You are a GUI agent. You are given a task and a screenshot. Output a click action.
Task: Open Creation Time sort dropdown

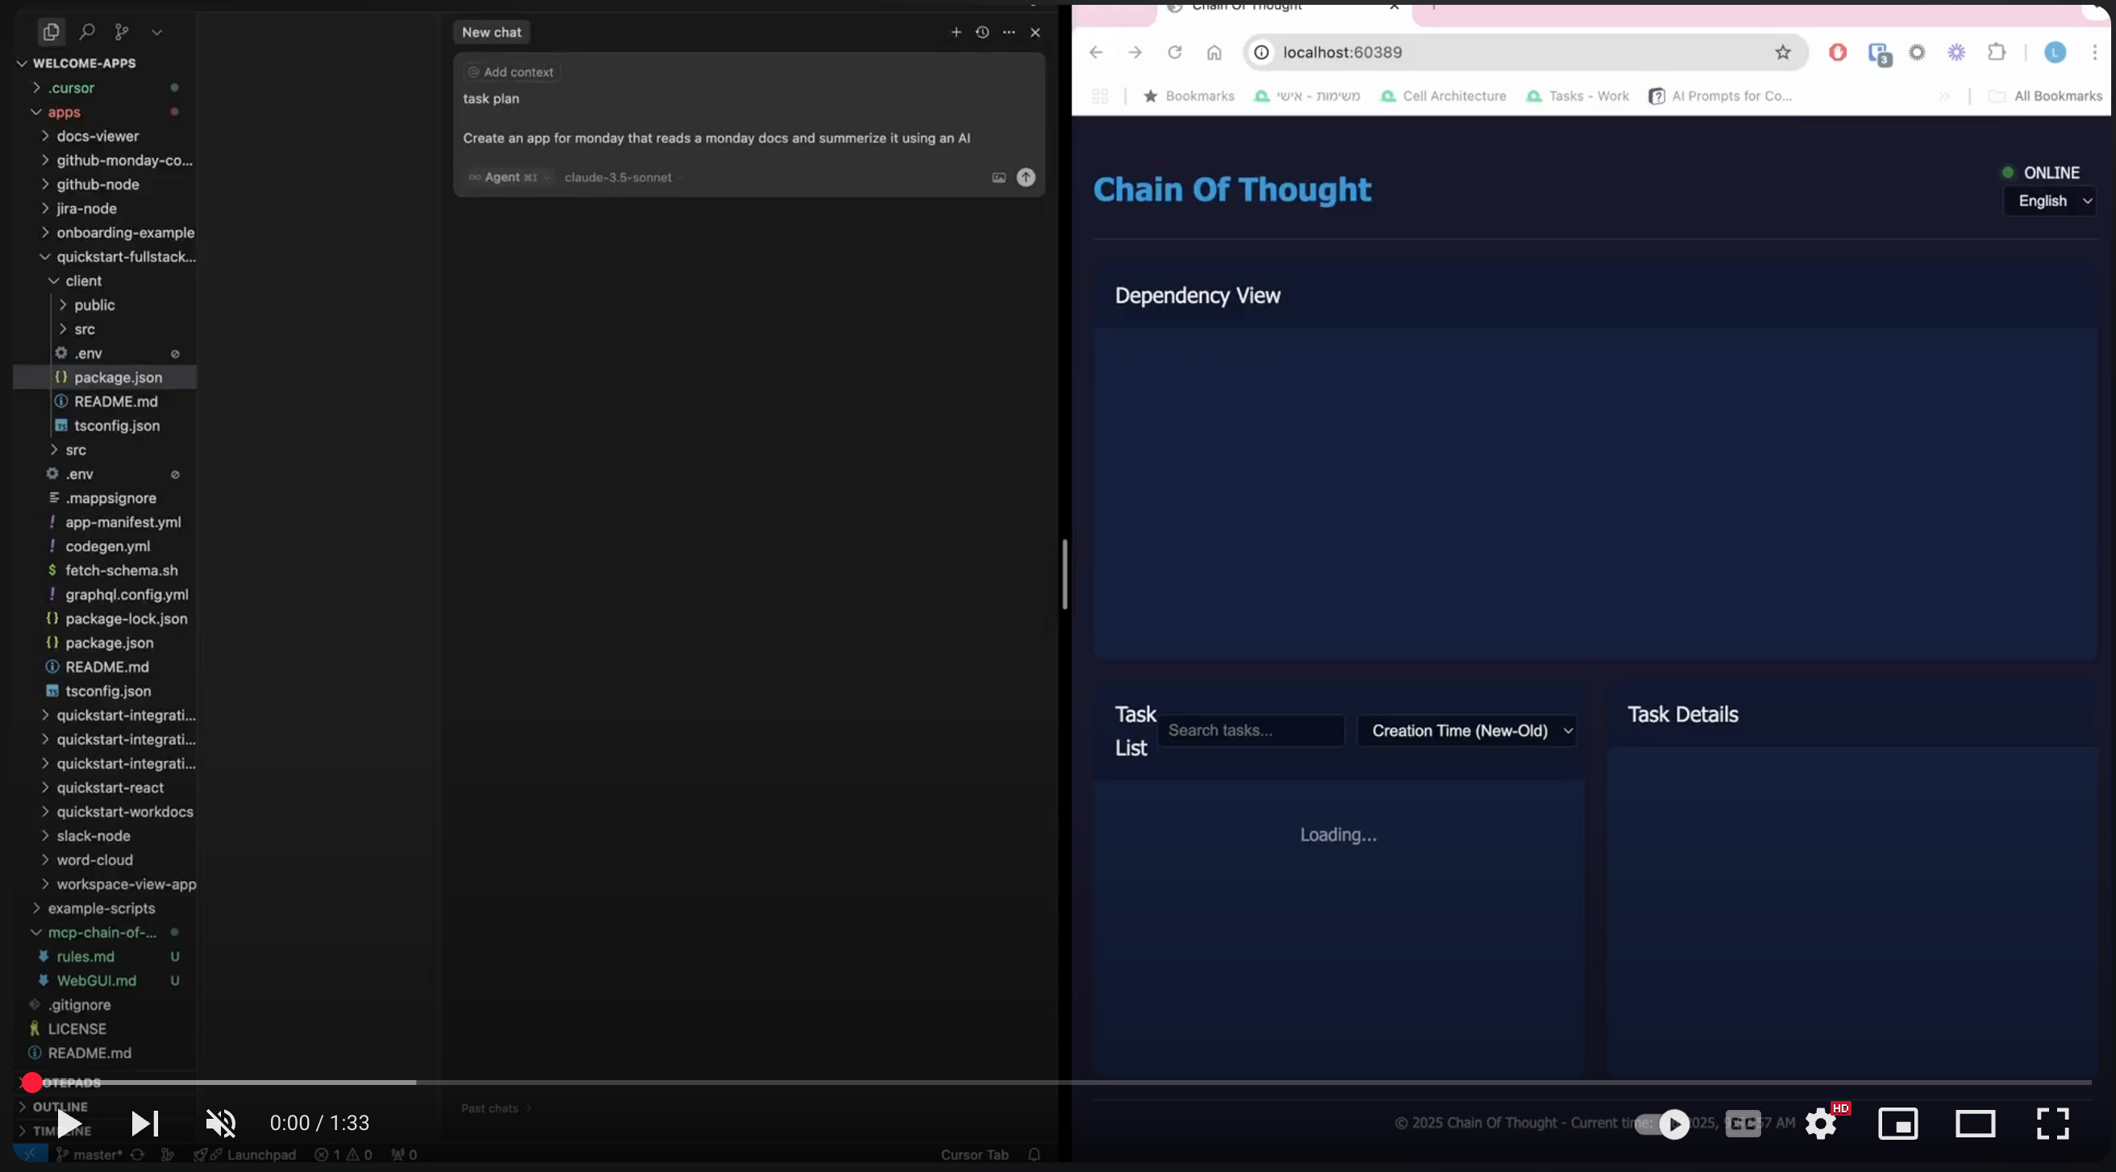1467,731
